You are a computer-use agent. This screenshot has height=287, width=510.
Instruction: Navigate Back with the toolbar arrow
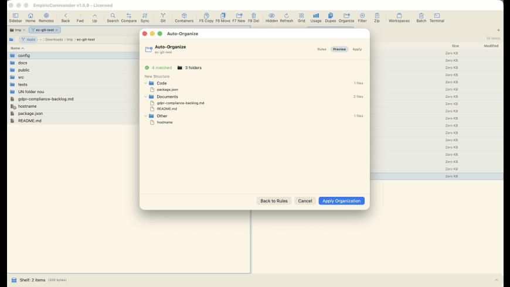tap(66, 18)
